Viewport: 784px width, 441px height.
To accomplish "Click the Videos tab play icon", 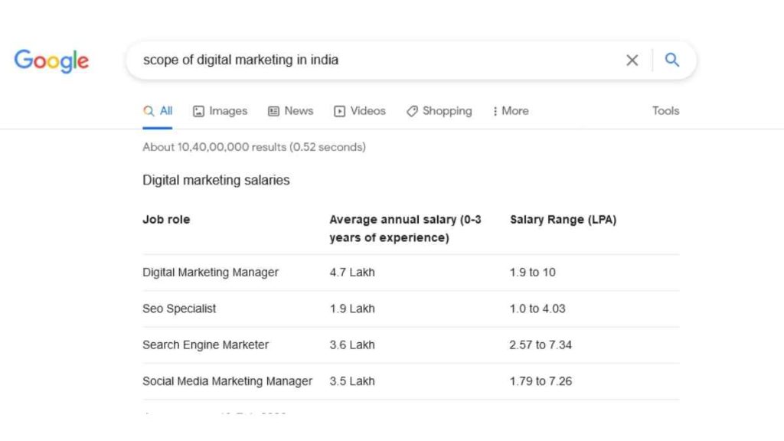I will click(339, 112).
